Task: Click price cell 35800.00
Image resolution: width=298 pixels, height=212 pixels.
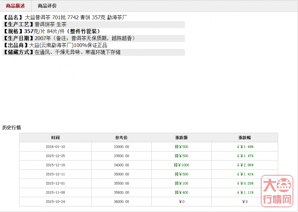Action: 122,192
